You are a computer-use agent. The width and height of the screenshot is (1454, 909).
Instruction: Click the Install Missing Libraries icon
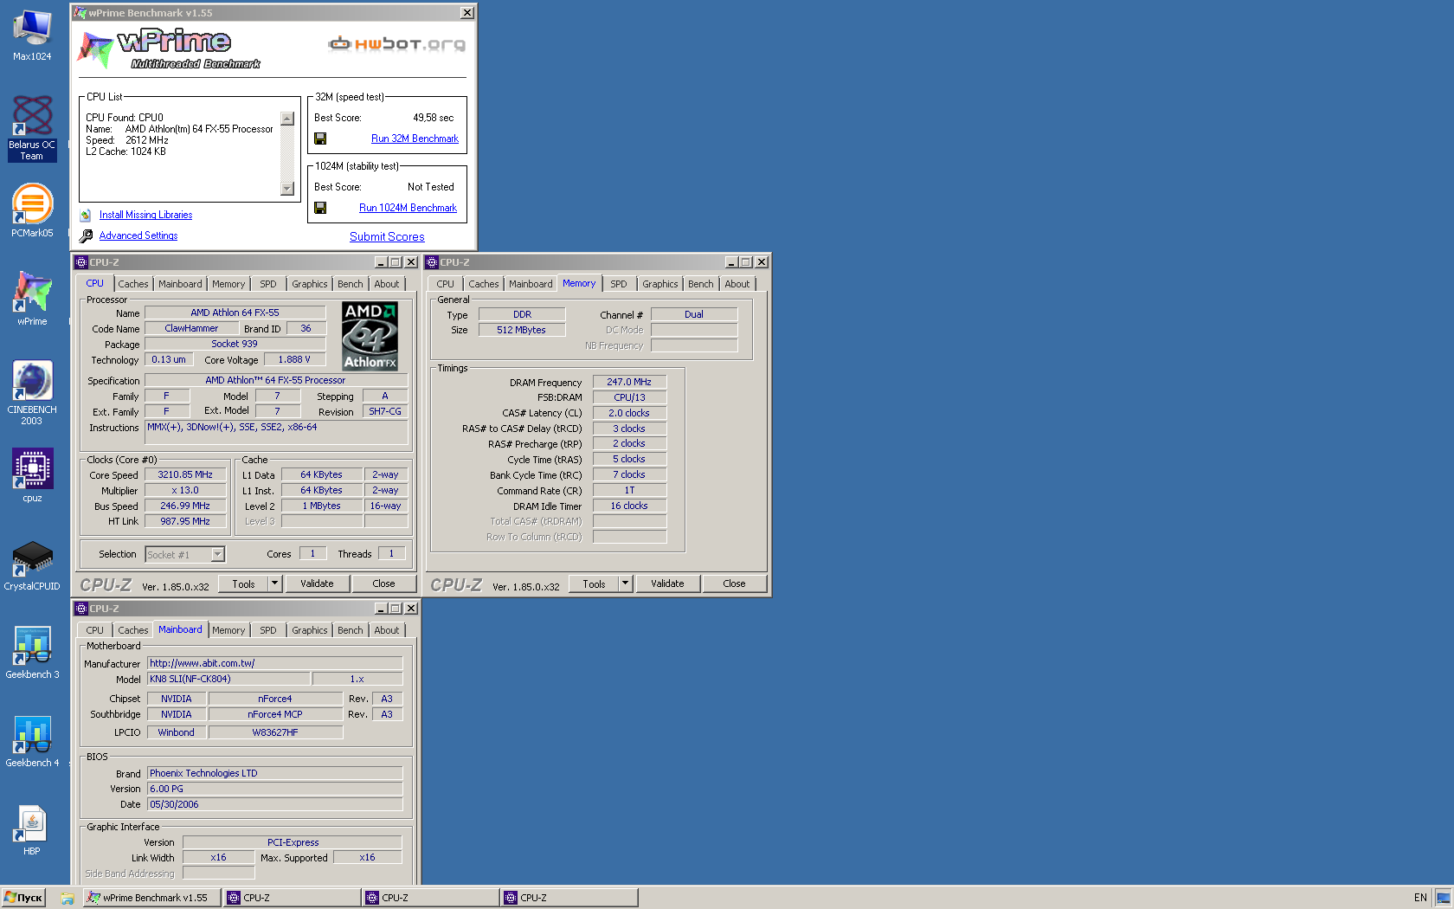pos(86,215)
